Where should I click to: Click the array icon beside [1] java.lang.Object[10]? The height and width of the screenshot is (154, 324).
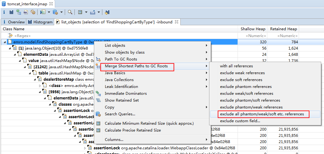coord(15,49)
